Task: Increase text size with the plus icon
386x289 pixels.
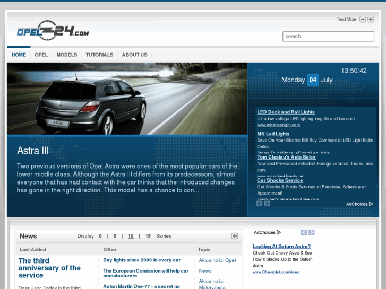Action: pos(371,19)
